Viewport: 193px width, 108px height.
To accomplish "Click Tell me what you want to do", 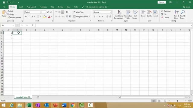I will tap(96, 7).
